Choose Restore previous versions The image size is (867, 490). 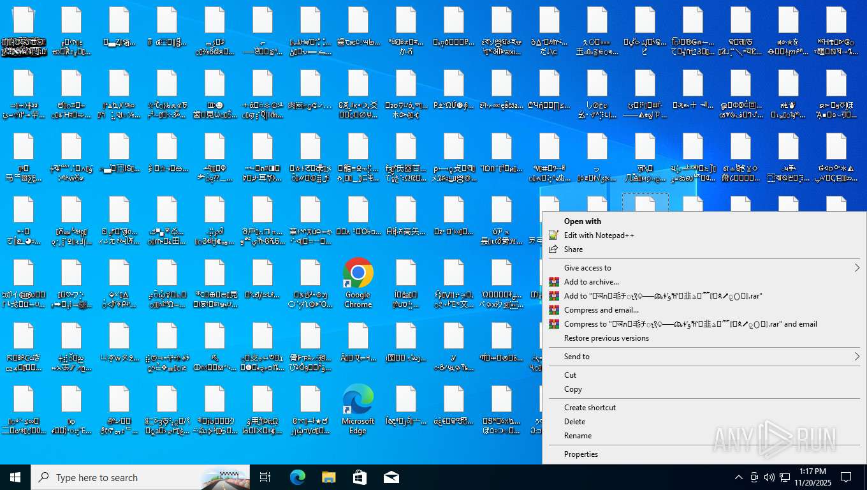[704, 338]
